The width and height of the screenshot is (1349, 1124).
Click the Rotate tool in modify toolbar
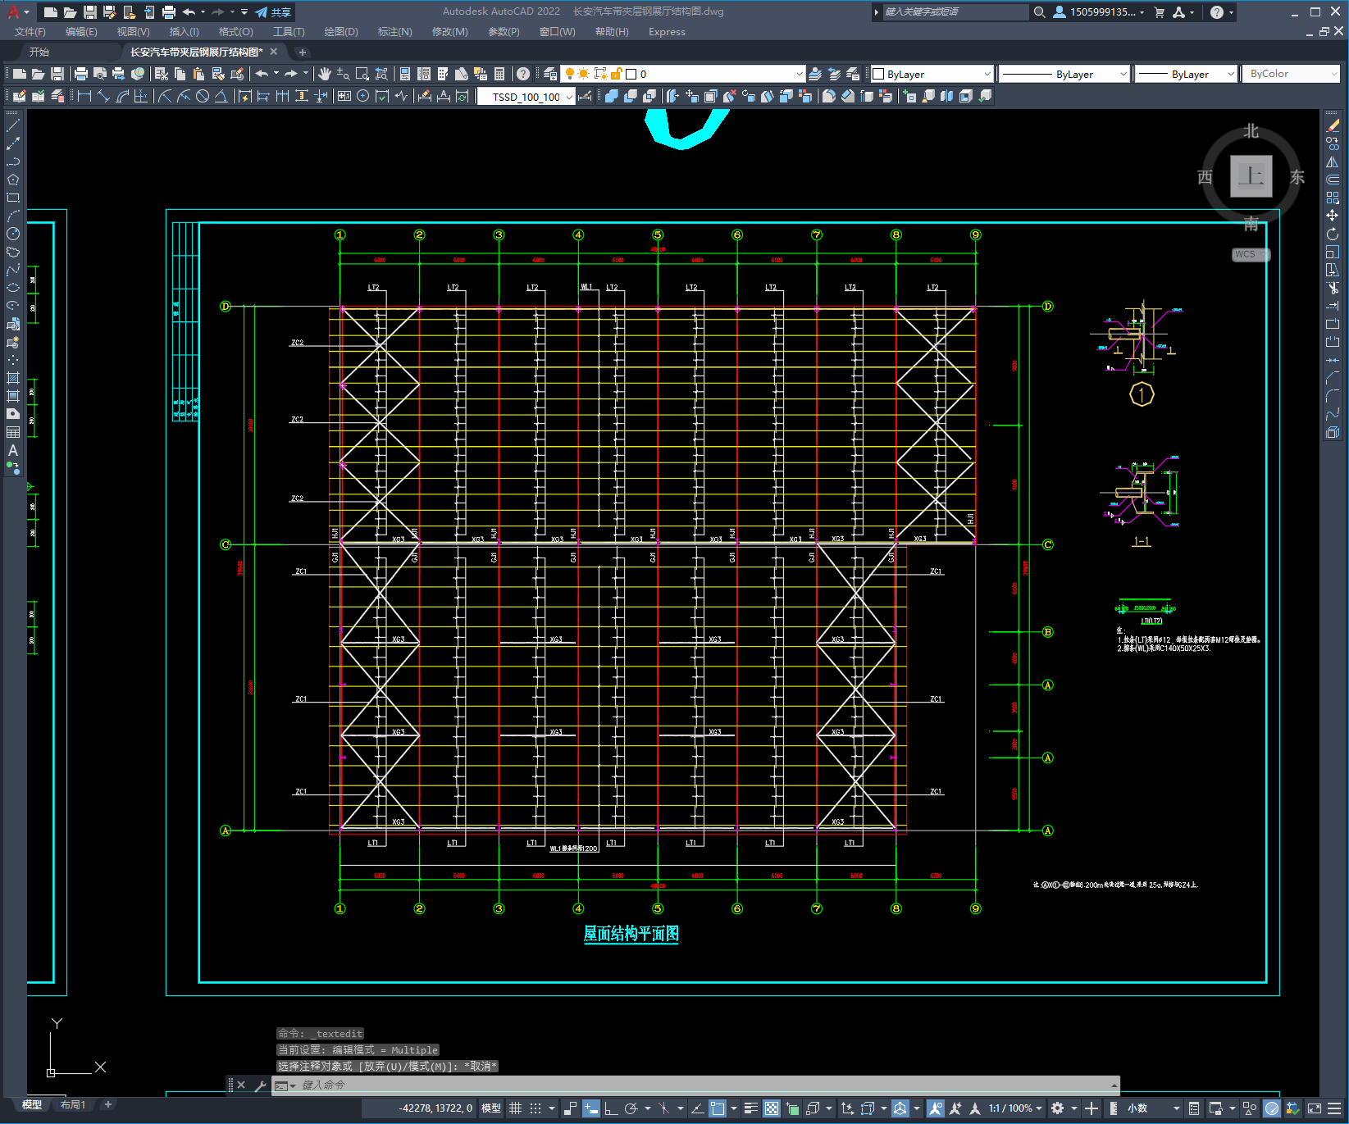pyautogui.click(x=1333, y=234)
